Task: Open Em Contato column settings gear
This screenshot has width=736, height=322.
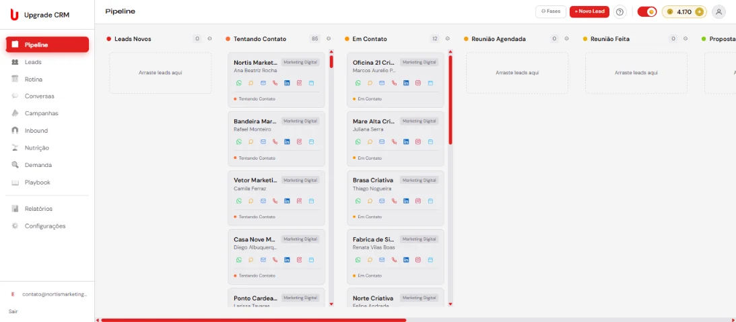Action: [x=447, y=39]
